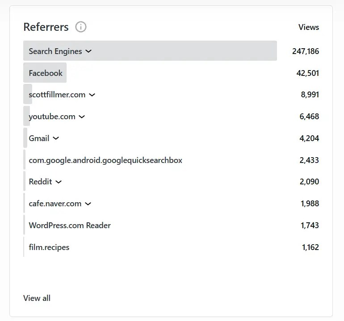Expand the Reddit referrer chevron
344x321 pixels.
(59, 182)
